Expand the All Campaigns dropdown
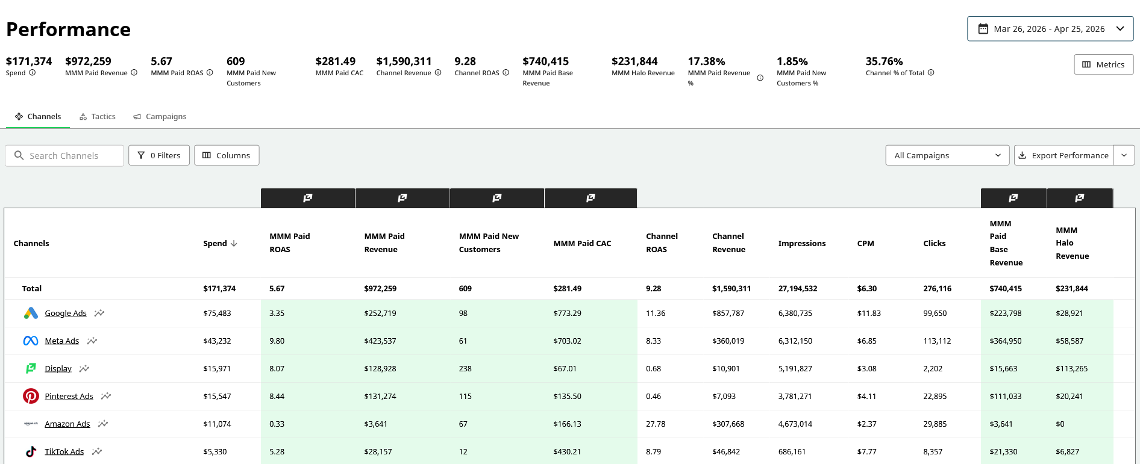Image resolution: width=1140 pixels, height=464 pixels. 947,155
